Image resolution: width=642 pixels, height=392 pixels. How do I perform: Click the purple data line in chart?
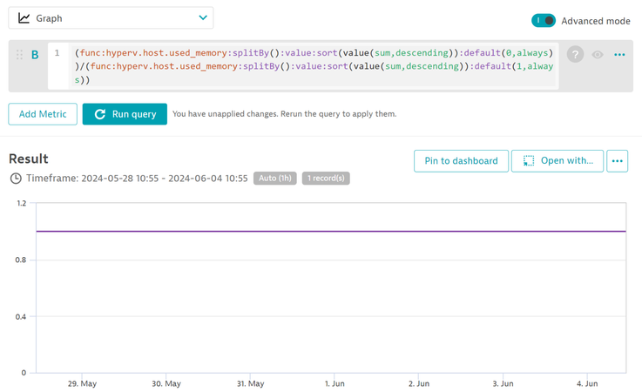331,231
